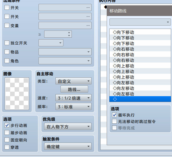Select the first 向左移动 command
Image resolution: width=172 pixels, height=157 pixels.
click(140, 82)
